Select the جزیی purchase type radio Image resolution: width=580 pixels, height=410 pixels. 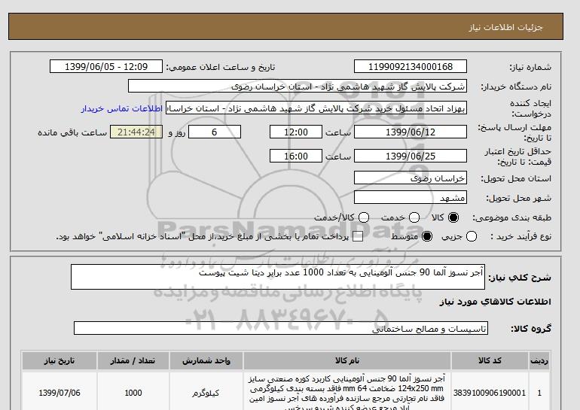tap(472, 236)
